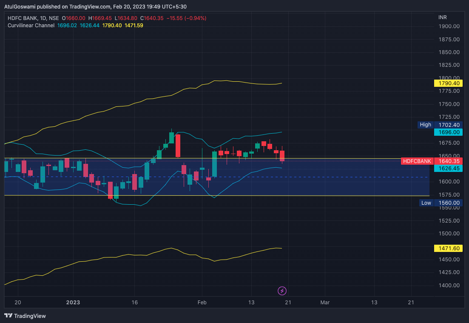
Task: Click the 1471.60 yellow price tag
Action: click(448, 248)
